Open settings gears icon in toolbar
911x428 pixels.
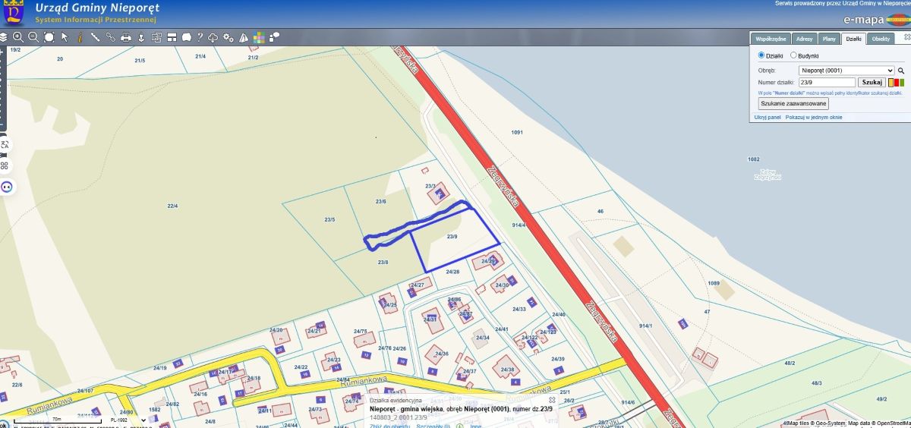(229, 36)
